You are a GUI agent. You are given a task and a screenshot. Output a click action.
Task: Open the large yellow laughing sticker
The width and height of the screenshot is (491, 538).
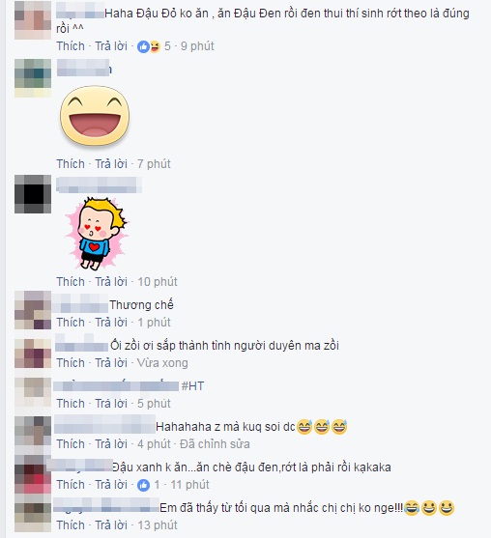click(95, 116)
